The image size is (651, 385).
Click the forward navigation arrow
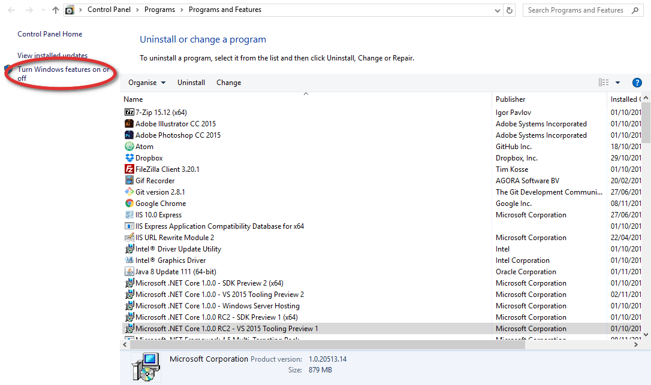coord(29,10)
